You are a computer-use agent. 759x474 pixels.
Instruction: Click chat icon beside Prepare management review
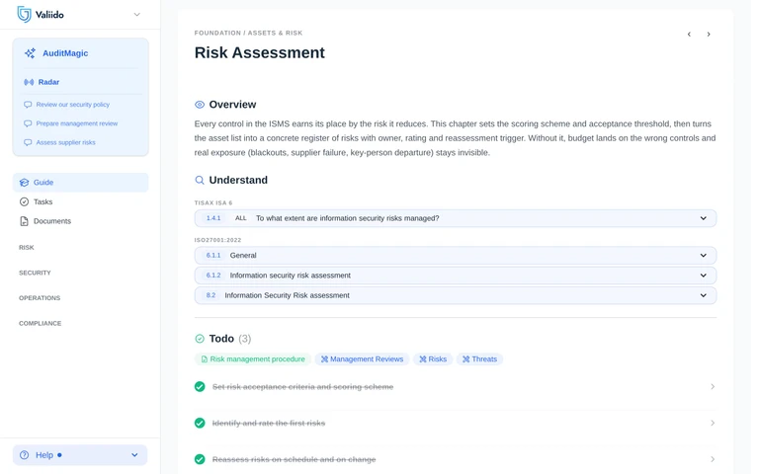coord(28,123)
